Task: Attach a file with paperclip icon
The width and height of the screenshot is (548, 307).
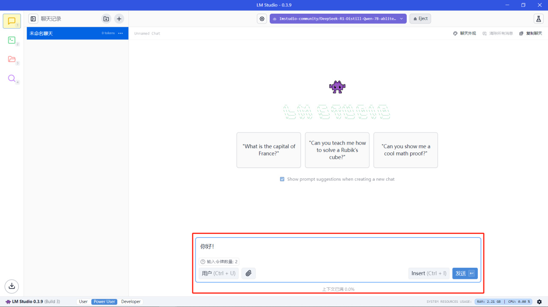Action: 248,273
